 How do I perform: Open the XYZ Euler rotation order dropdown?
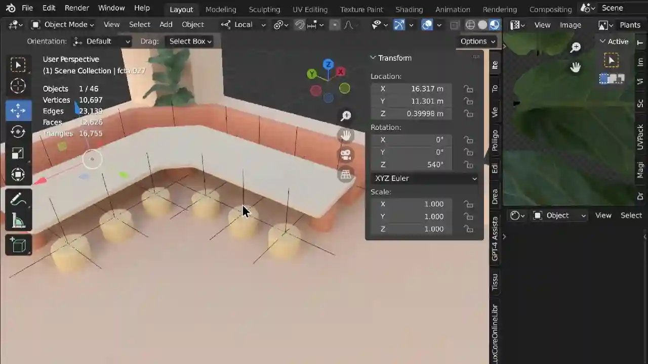[424, 178]
